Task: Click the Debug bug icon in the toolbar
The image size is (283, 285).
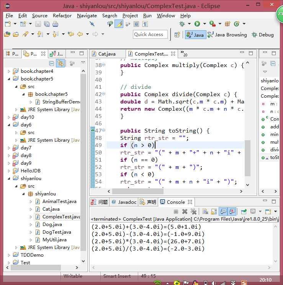Action: (x=182, y=24)
